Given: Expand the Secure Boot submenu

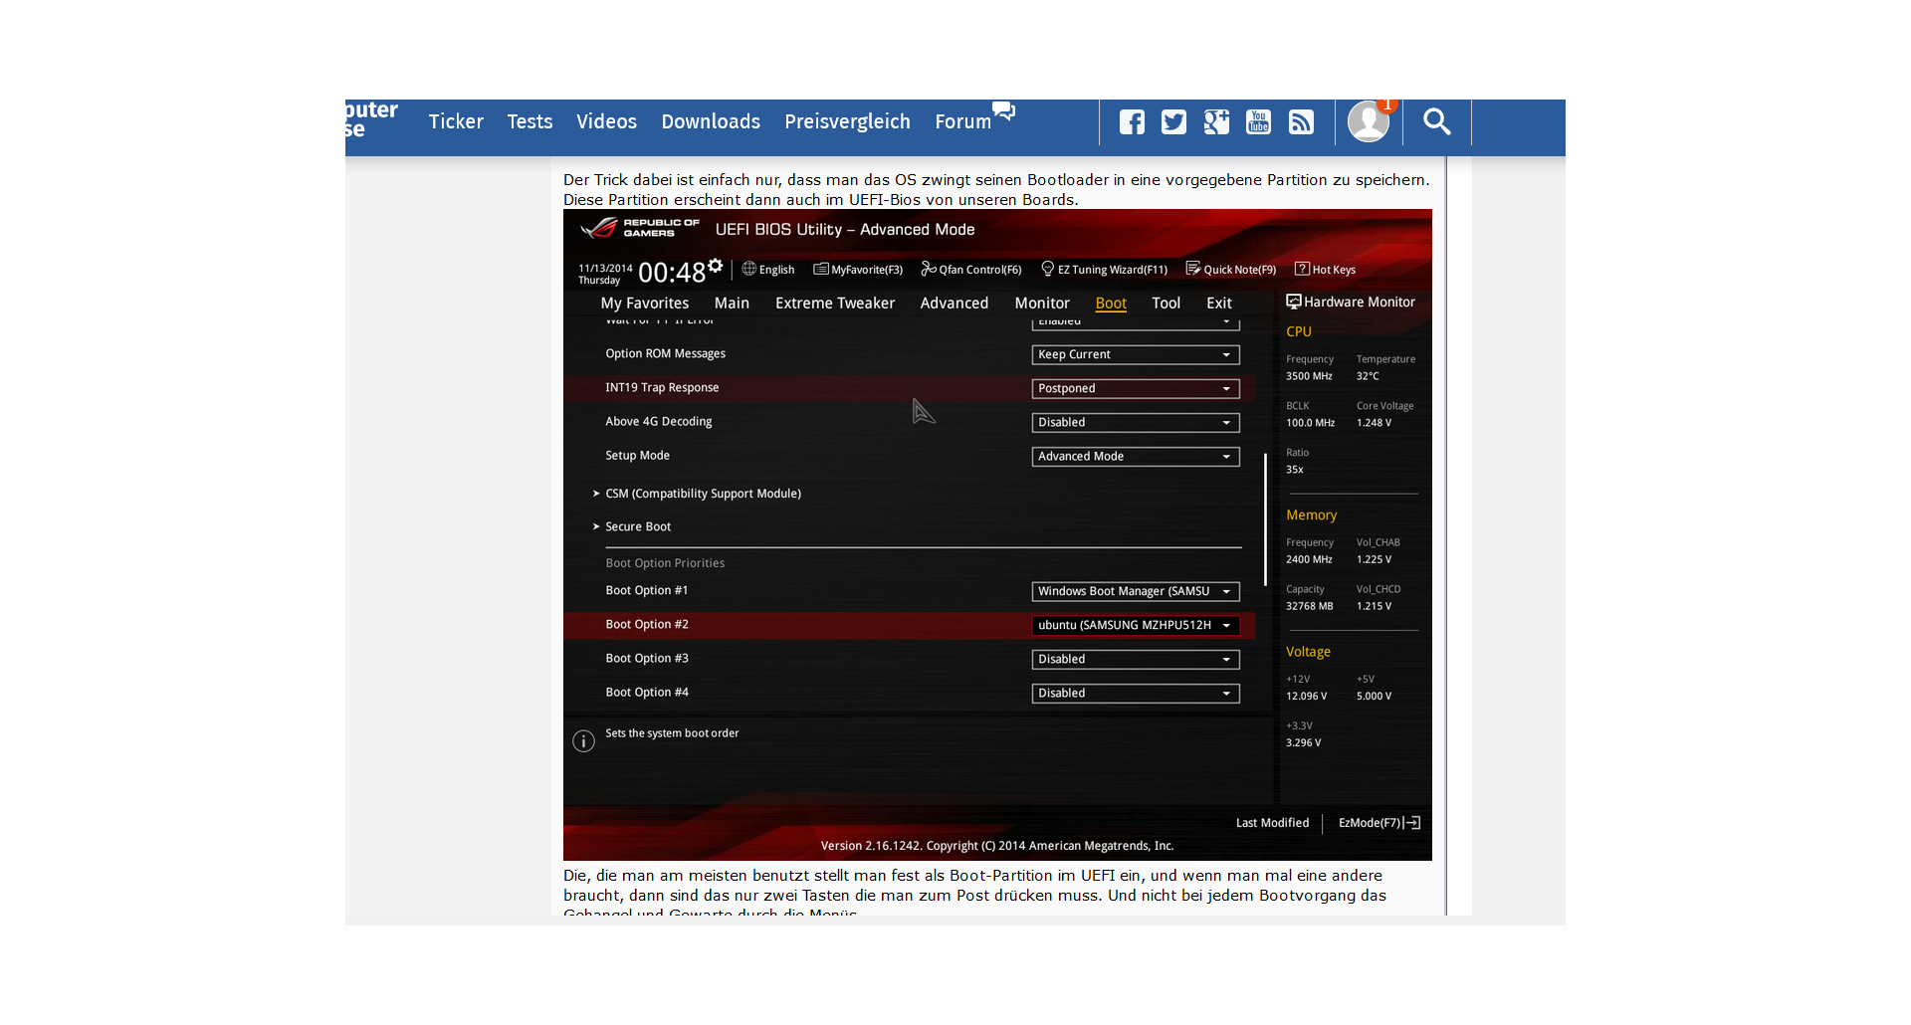Looking at the screenshot, I should coord(632,527).
